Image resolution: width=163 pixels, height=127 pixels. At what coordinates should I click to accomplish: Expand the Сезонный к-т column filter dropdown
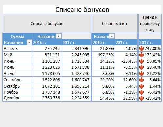[x=112, y=36]
